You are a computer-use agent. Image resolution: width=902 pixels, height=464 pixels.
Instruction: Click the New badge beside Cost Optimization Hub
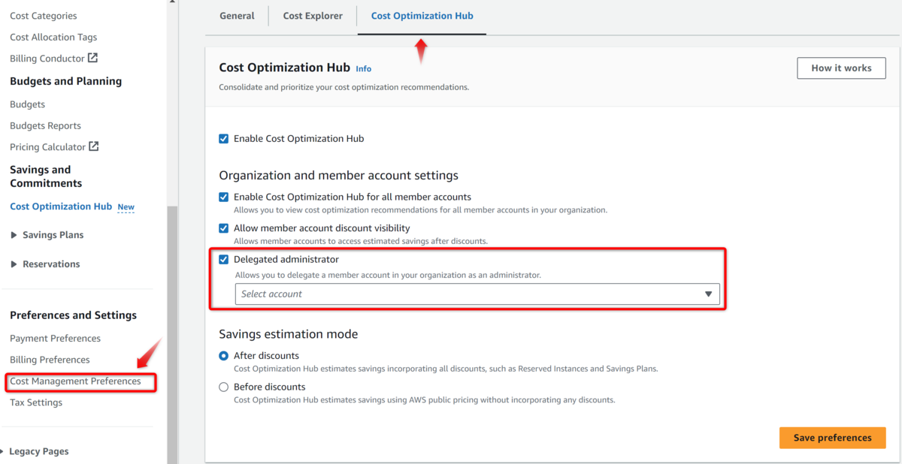tap(126, 207)
